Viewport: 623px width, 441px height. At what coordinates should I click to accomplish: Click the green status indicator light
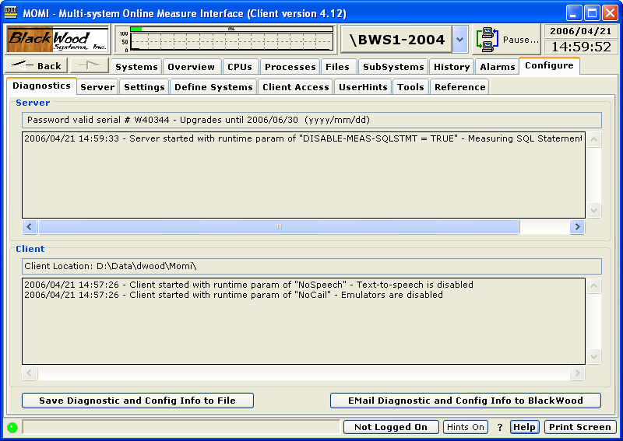click(12, 428)
